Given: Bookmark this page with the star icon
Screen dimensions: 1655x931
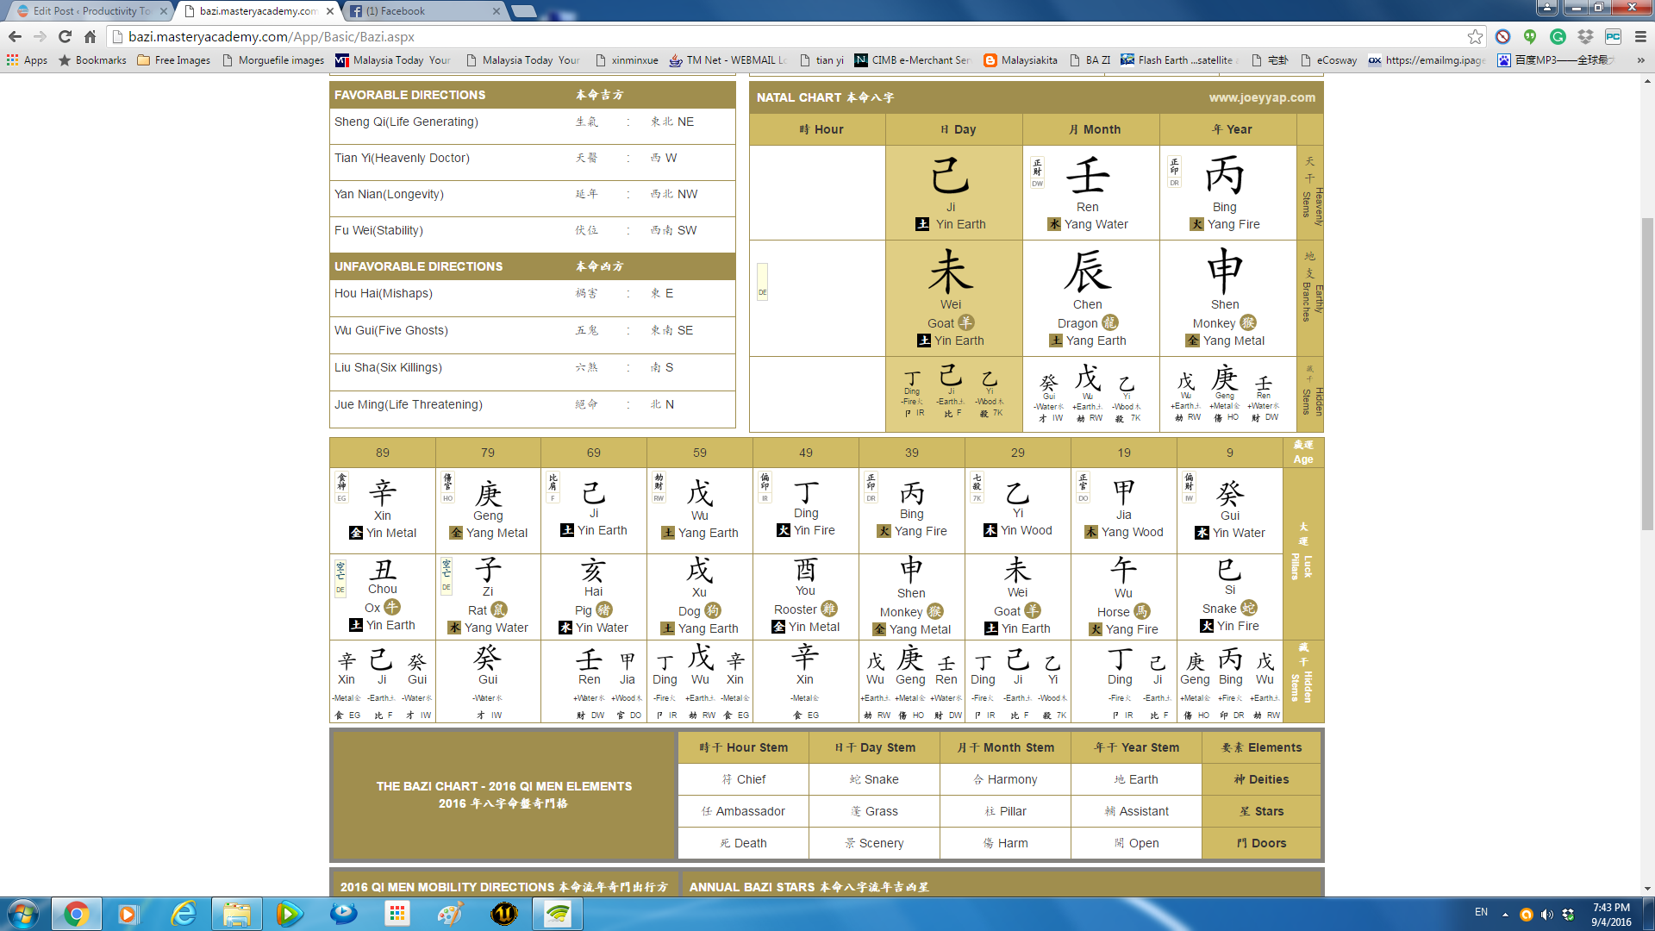Looking at the screenshot, I should pyautogui.click(x=1475, y=36).
